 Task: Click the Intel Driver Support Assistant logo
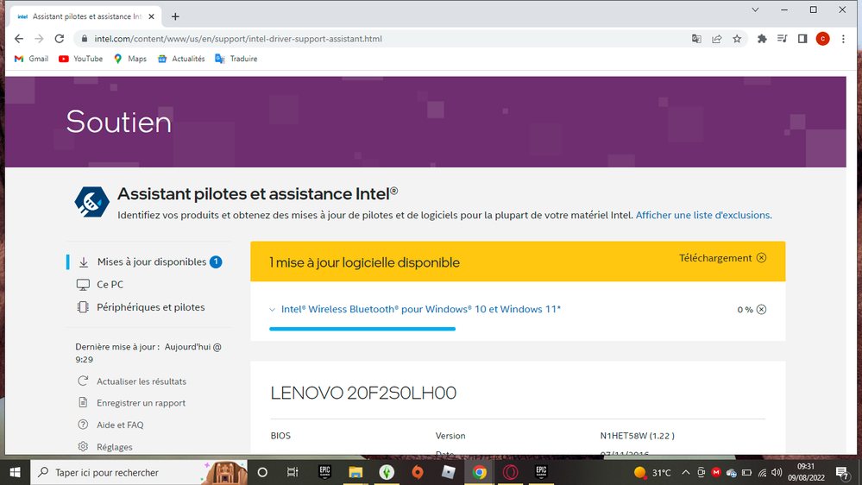(91, 202)
